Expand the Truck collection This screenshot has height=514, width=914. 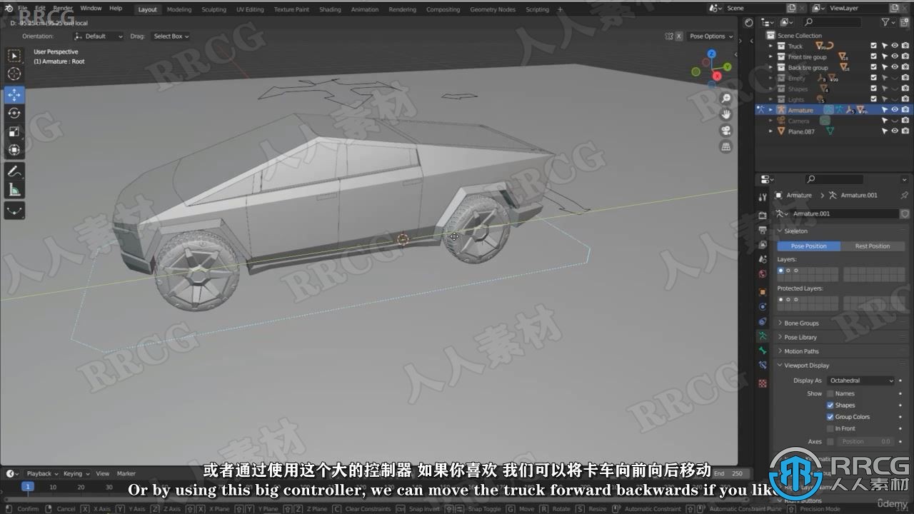point(770,46)
